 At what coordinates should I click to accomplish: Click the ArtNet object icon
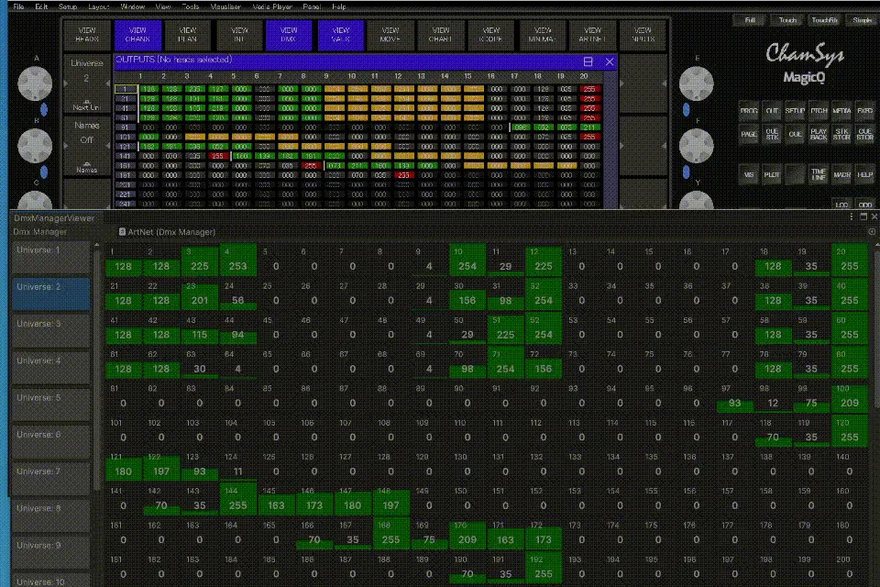123,232
